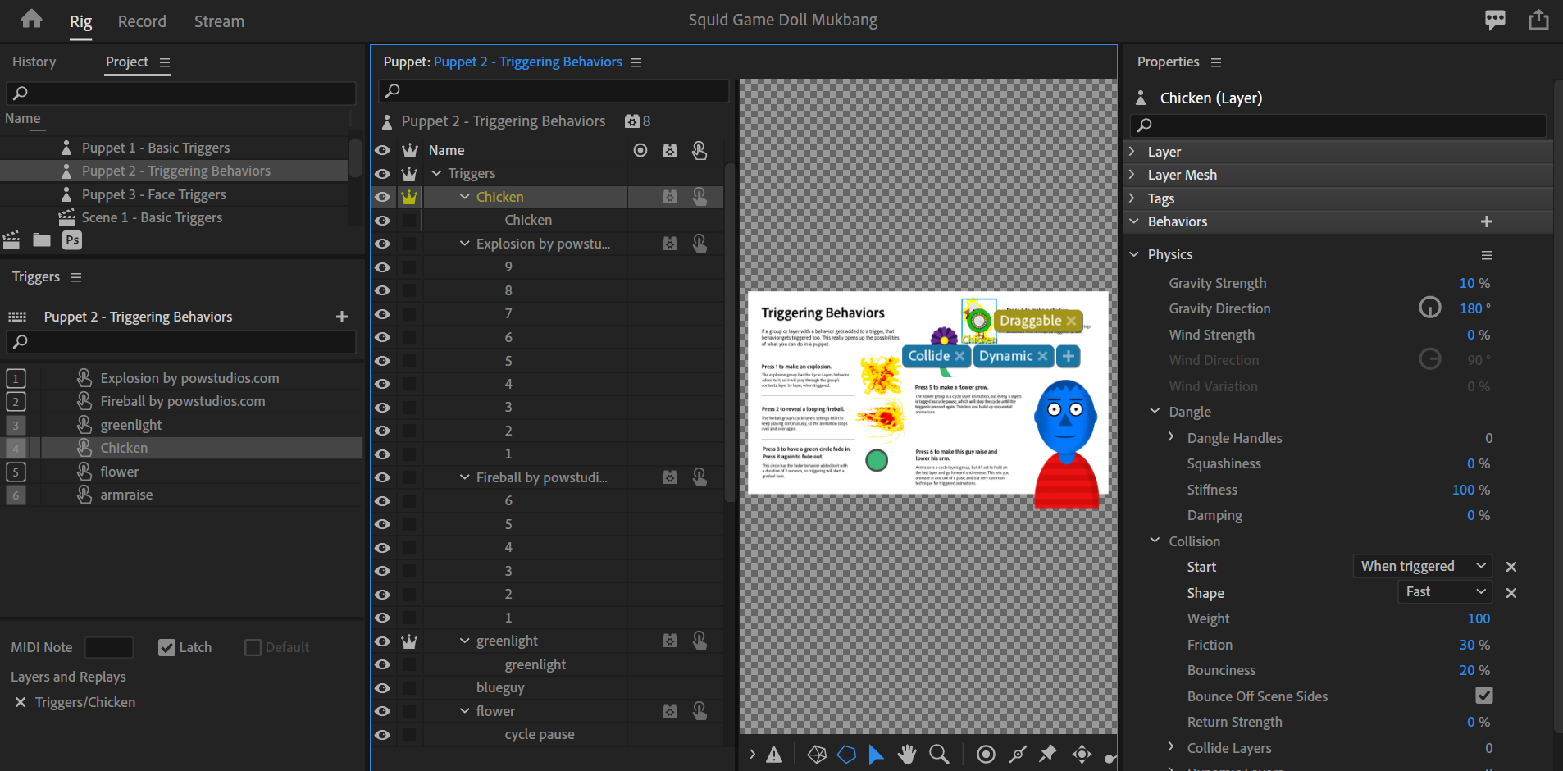Switch to the Record tab
The height and width of the screenshot is (771, 1563).
pyautogui.click(x=141, y=21)
